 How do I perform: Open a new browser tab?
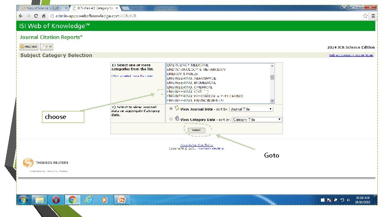point(125,8)
